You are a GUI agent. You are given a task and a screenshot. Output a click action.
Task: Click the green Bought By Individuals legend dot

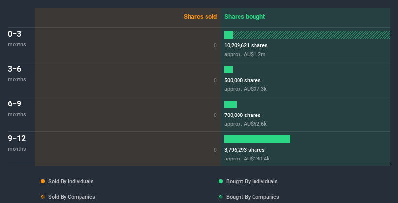(221, 181)
